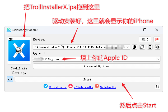This screenshot has width=168, height=112.
Task: Expand Advanced Options panel
Action: coord(96,66)
